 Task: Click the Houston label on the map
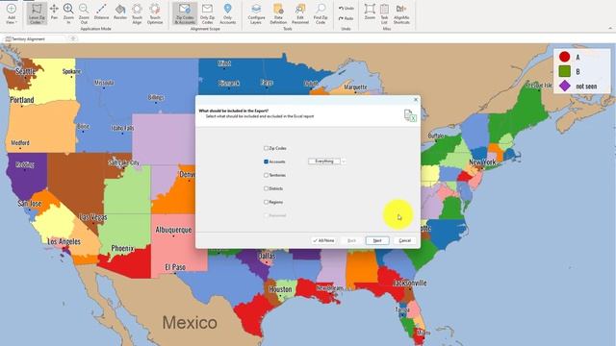pyautogui.click(x=280, y=289)
